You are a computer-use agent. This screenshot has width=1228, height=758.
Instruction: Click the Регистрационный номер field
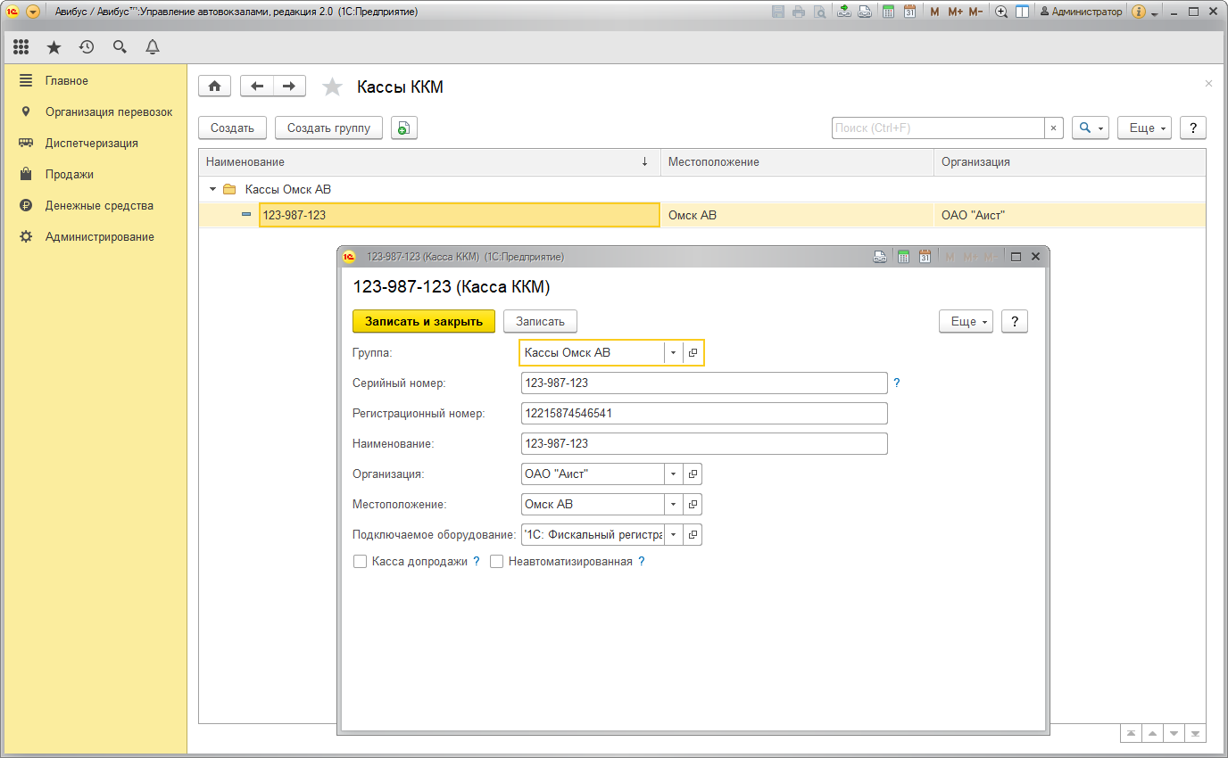703,414
